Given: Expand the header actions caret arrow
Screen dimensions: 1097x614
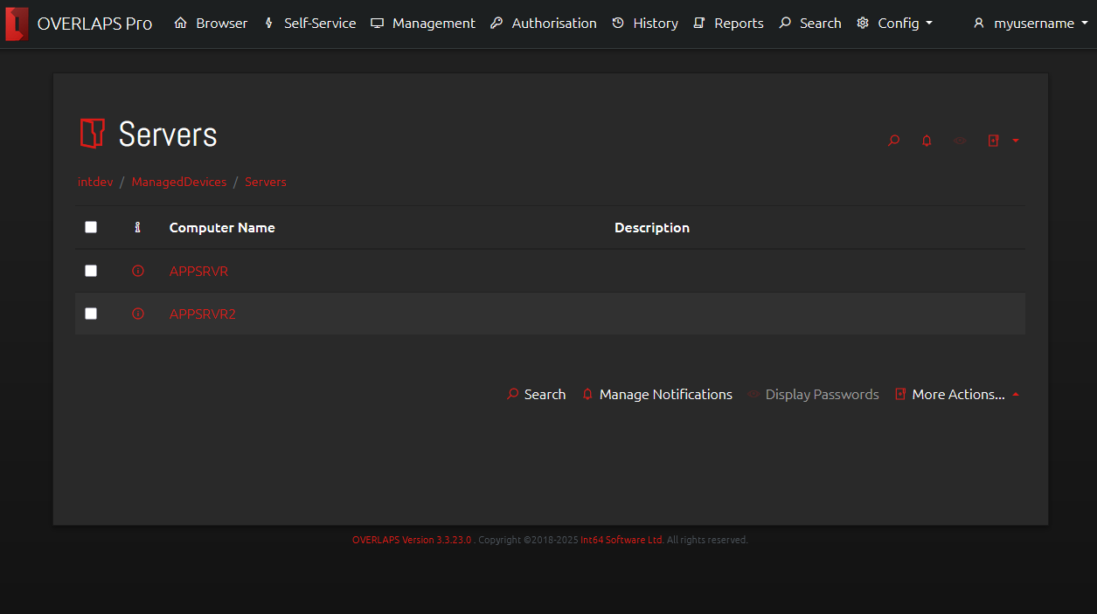Looking at the screenshot, I should click(1016, 141).
